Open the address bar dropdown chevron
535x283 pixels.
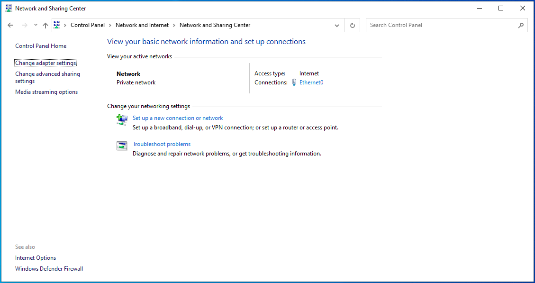click(x=336, y=25)
